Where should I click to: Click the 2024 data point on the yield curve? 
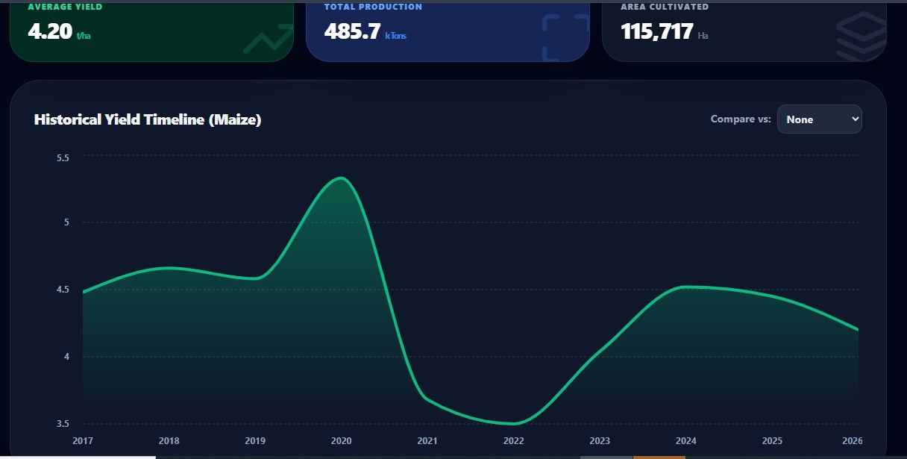click(x=686, y=287)
